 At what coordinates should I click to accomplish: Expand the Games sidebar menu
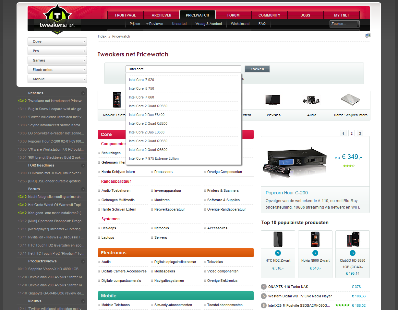coord(57,60)
